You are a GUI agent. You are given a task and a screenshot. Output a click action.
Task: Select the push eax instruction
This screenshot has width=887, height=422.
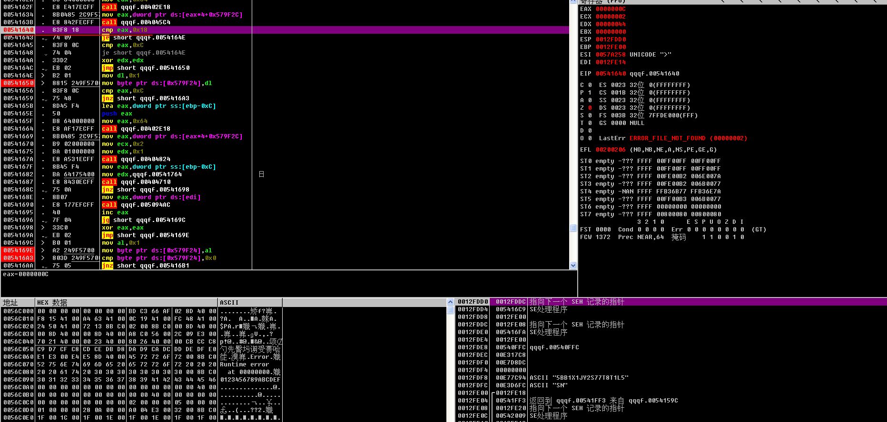tap(117, 114)
